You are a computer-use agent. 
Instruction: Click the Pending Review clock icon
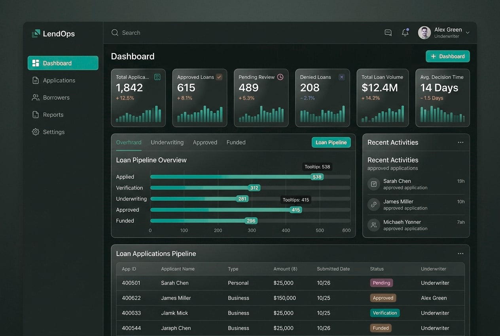click(280, 77)
